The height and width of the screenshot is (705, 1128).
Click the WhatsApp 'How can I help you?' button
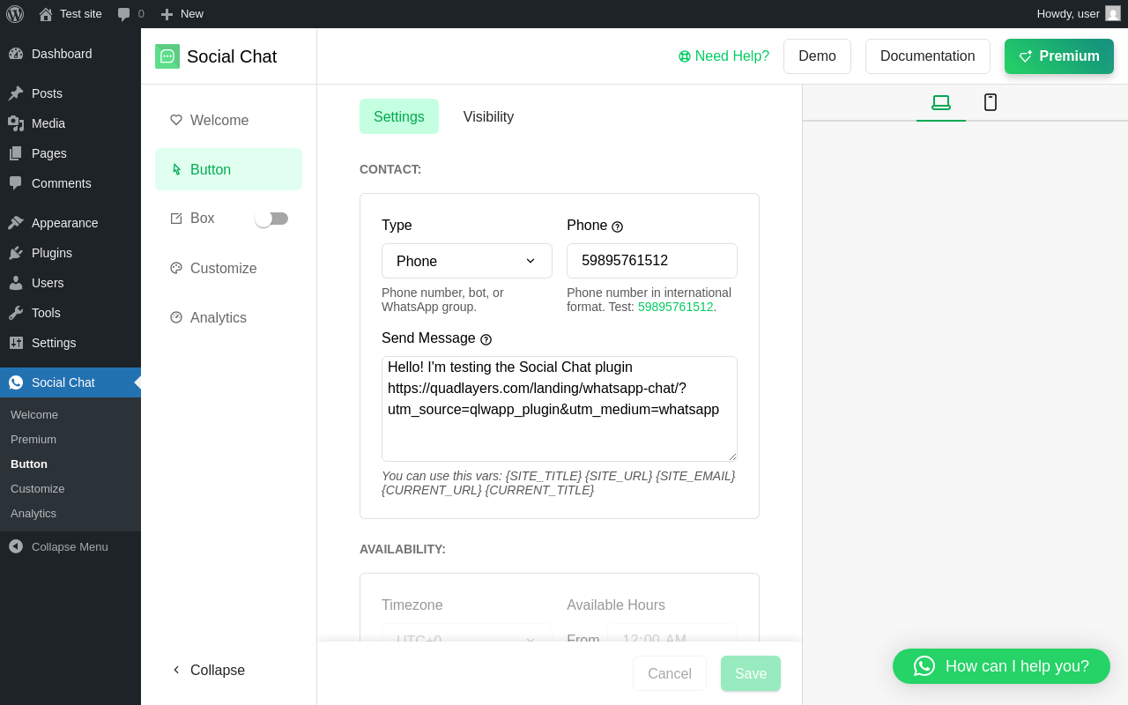(x=1001, y=666)
